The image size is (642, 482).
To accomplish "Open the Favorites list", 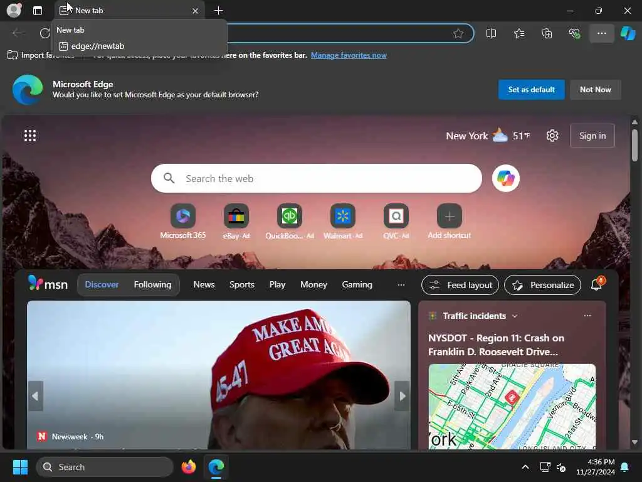I will (x=519, y=33).
